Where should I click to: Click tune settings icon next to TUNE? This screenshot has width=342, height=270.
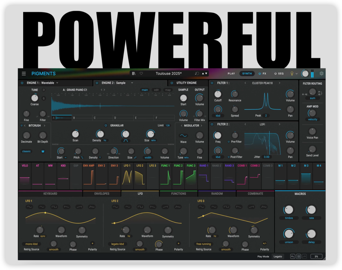[44, 90]
